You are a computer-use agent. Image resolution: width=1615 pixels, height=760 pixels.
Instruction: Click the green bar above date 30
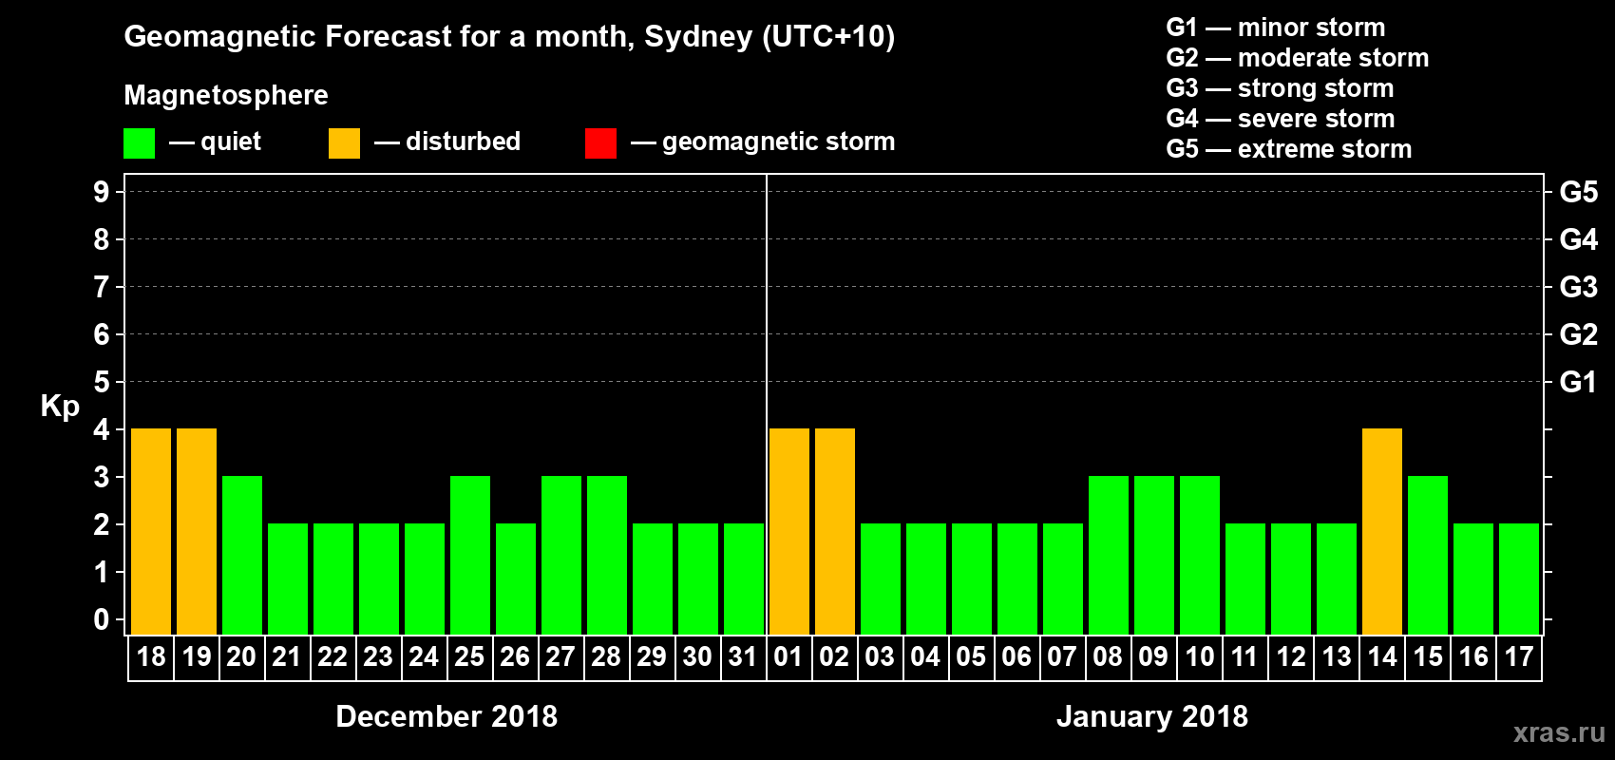698,579
